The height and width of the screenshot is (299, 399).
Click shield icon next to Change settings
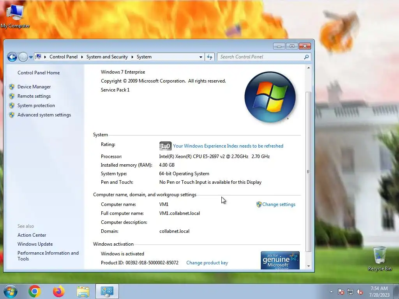point(259,204)
